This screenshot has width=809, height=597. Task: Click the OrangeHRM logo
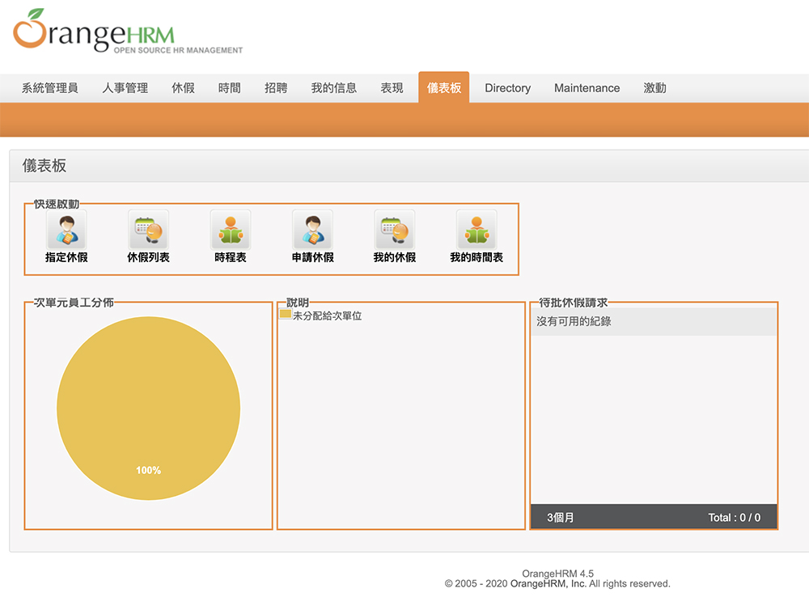pos(128,32)
